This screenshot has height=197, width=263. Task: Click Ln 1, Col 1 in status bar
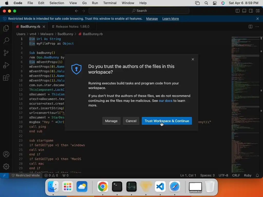pyautogui.click(x=188, y=175)
